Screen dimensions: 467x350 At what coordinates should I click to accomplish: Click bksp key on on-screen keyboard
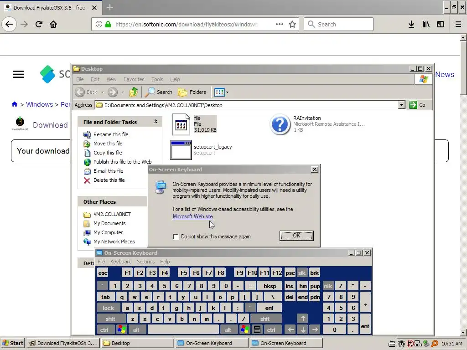click(270, 286)
